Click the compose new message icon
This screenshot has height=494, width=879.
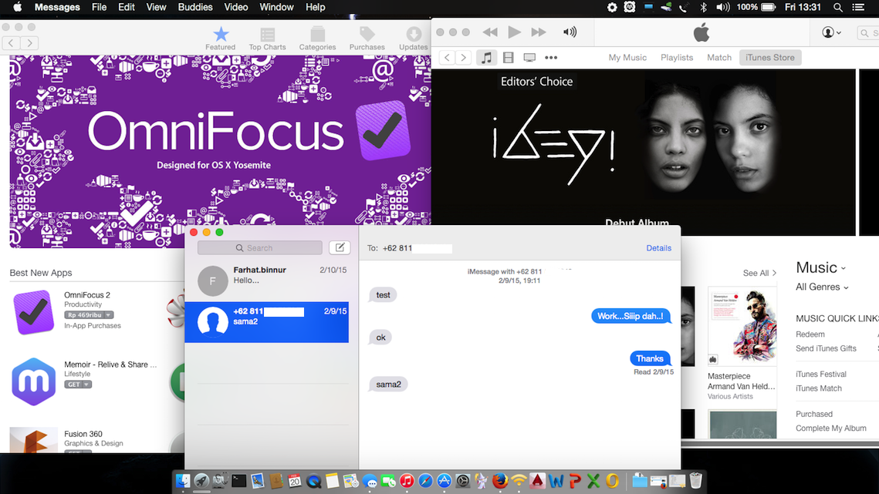pos(339,247)
